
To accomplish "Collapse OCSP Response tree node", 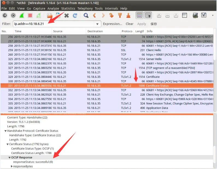I will coord(10,158).
